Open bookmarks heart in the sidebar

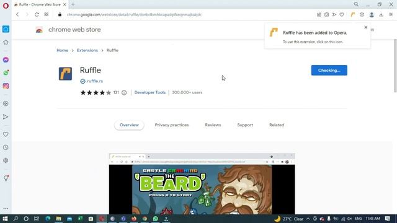click(6, 134)
